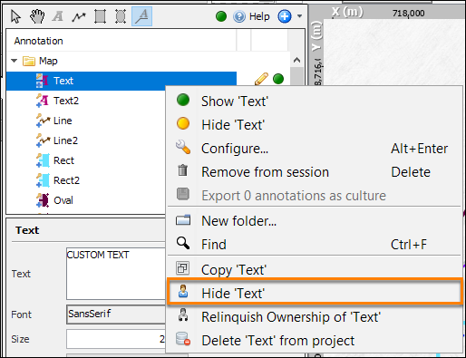Choose the rectangle annotation tool
This screenshot has width=466, height=358.
click(x=100, y=16)
